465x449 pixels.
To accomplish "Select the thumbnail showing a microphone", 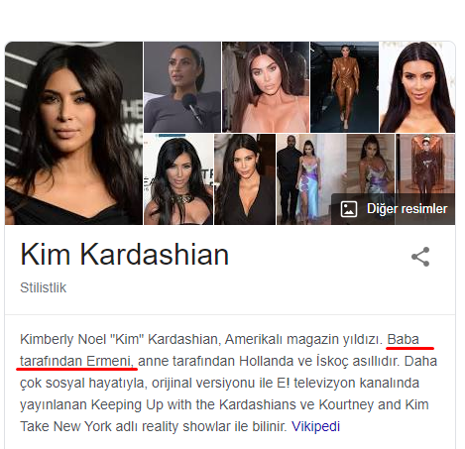I will point(182,87).
